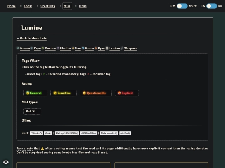Image resolution: width=225 pixels, height=168 pixels.
Task: Sort by Rating (SFW-NSFW)
Action: pos(67,133)
